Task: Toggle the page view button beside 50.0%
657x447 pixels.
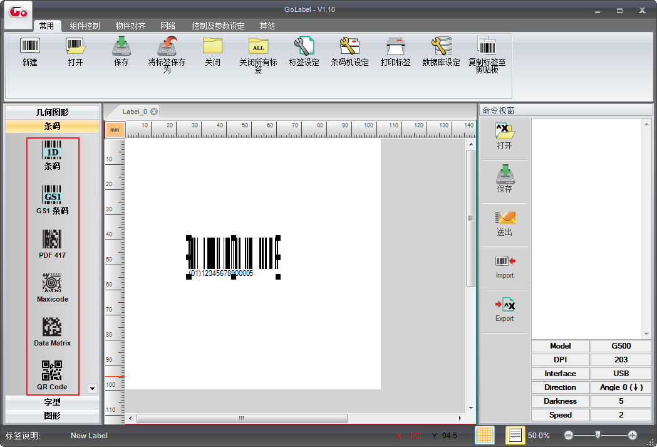Action: (515, 435)
